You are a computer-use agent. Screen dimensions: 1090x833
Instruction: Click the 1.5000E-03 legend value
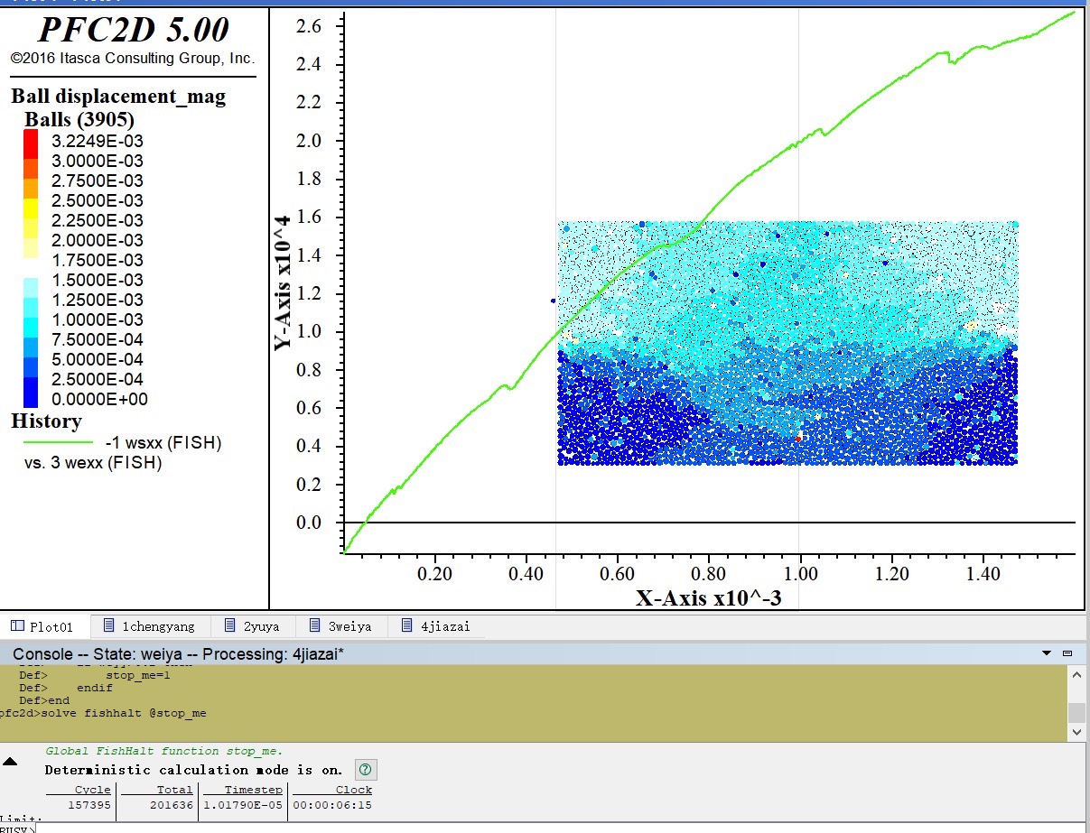(98, 280)
